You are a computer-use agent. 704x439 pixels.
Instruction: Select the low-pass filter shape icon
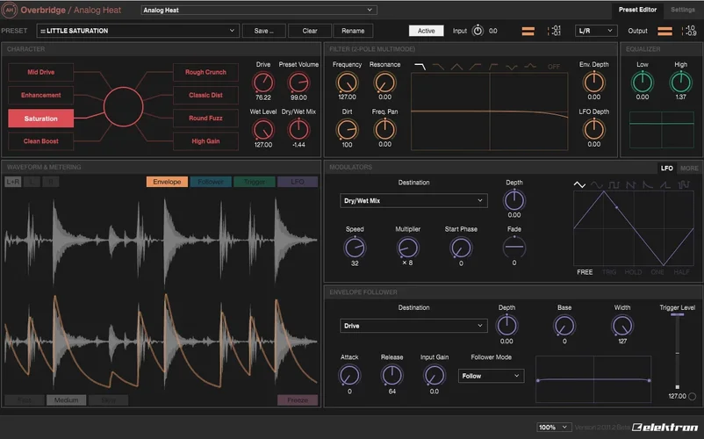pos(420,67)
